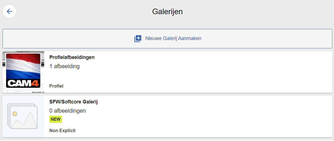Open the Profielafbeeldingen gallery title

[72, 57]
